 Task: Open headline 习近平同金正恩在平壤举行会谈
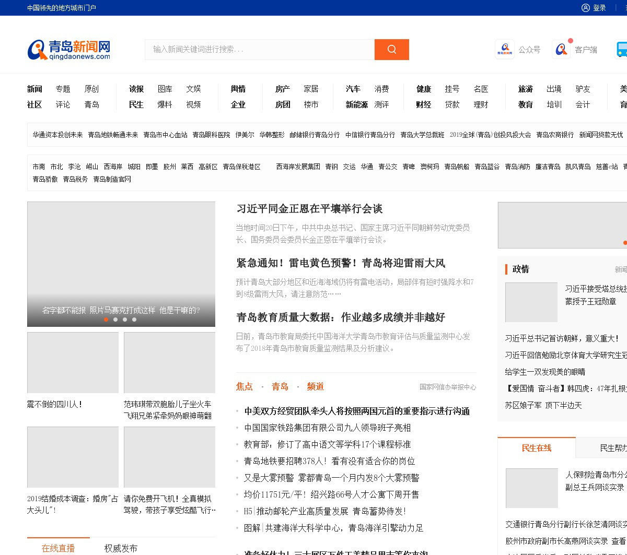(309, 209)
